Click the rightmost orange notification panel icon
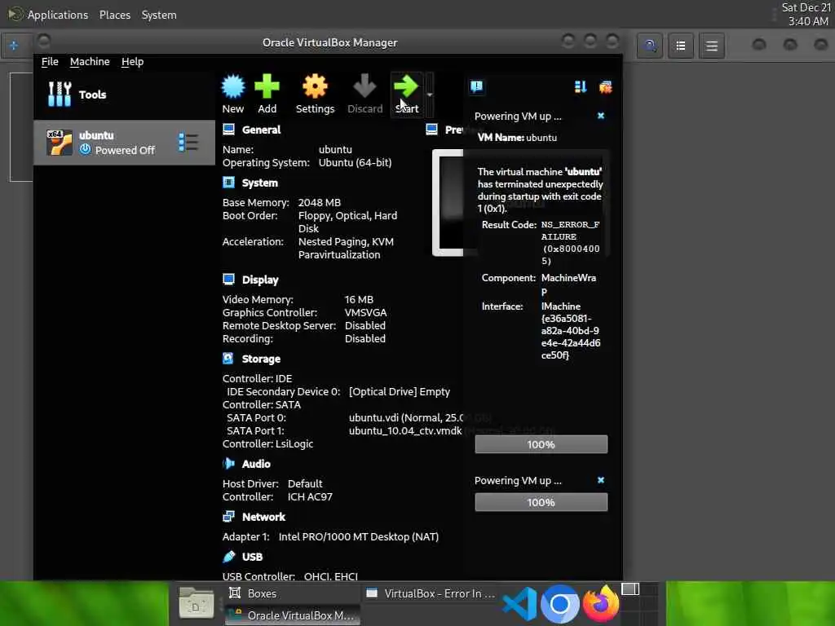The image size is (835, 626). [x=606, y=86]
